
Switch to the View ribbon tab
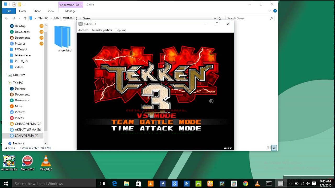51,11
